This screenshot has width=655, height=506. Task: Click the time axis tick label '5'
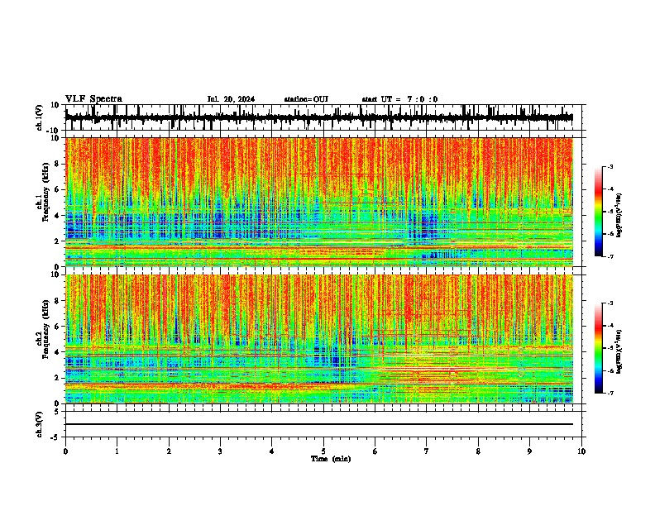coord(323,451)
